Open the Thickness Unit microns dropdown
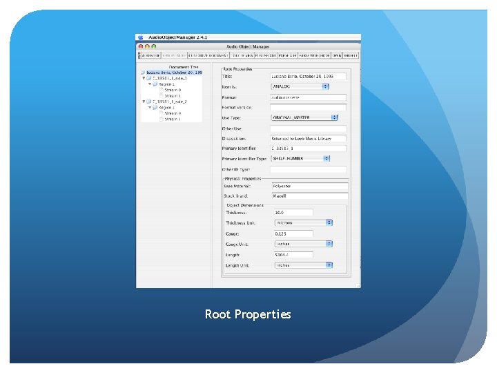The image size is (497, 373). coord(303,222)
